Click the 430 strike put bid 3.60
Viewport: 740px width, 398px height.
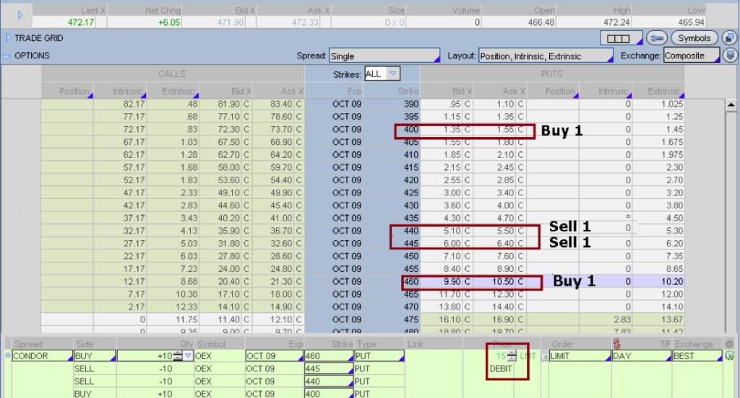point(452,205)
